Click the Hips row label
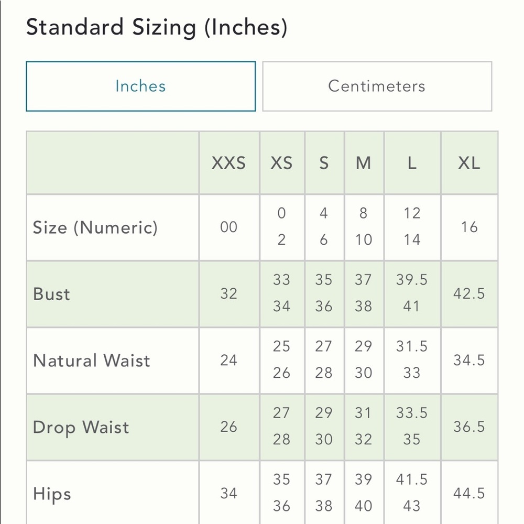Image resolution: width=524 pixels, height=524 pixels. 52,494
